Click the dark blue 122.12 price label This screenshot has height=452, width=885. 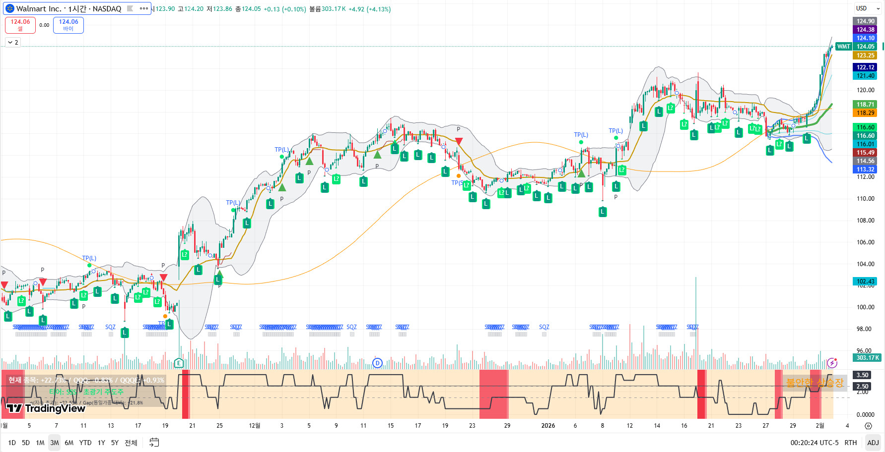click(x=865, y=67)
